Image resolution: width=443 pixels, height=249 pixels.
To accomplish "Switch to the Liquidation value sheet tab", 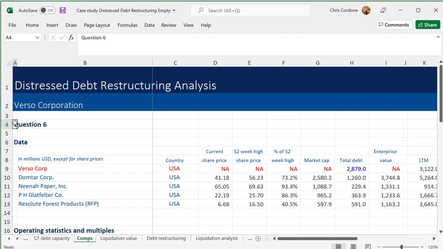I will (x=119, y=238).
